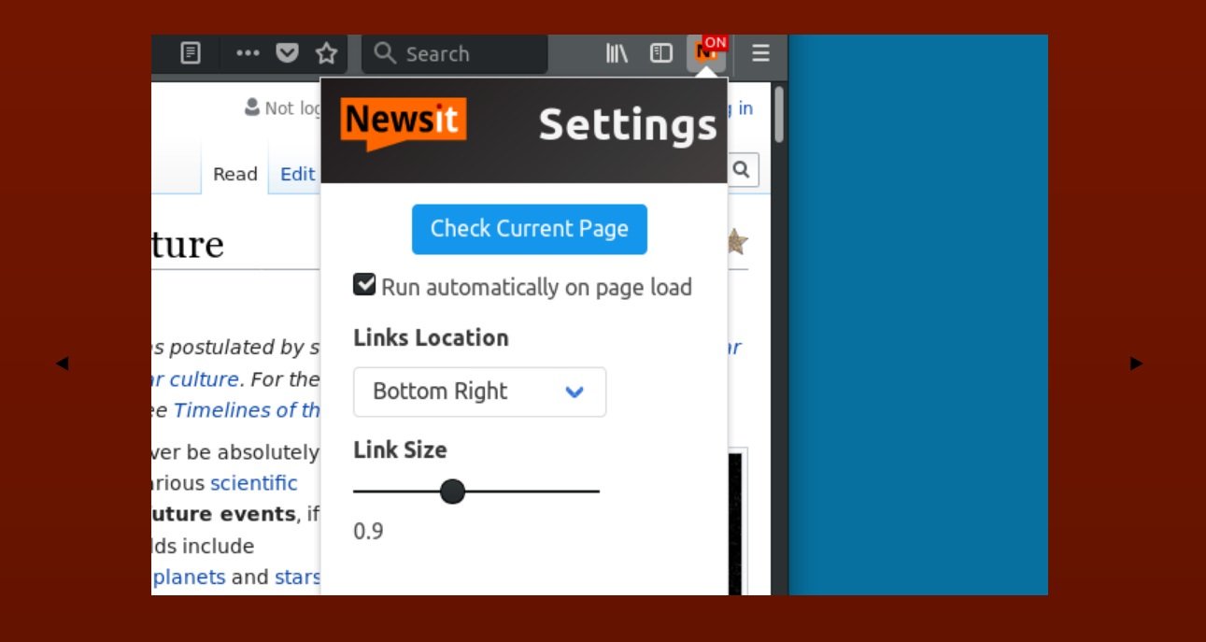Click the Not logged in user icon
Image resolution: width=1206 pixels, height=642 pixels.
click(x=252, y=107)
